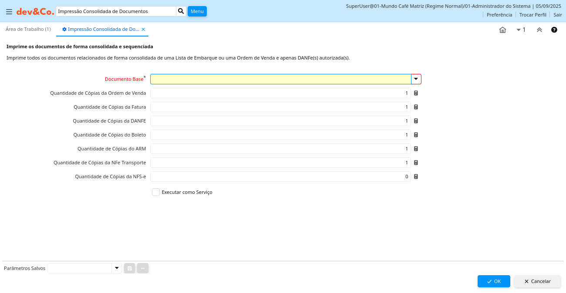566x293 pixels.
Task: Go to home via house icon
Action: point(502,30)
